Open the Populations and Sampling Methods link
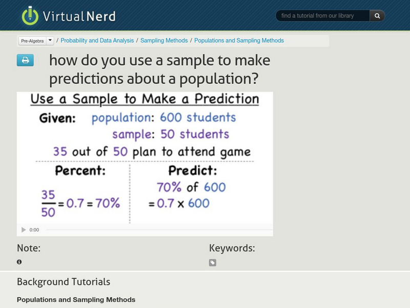Viewport: 410px width, 308px height. point(241,40)
